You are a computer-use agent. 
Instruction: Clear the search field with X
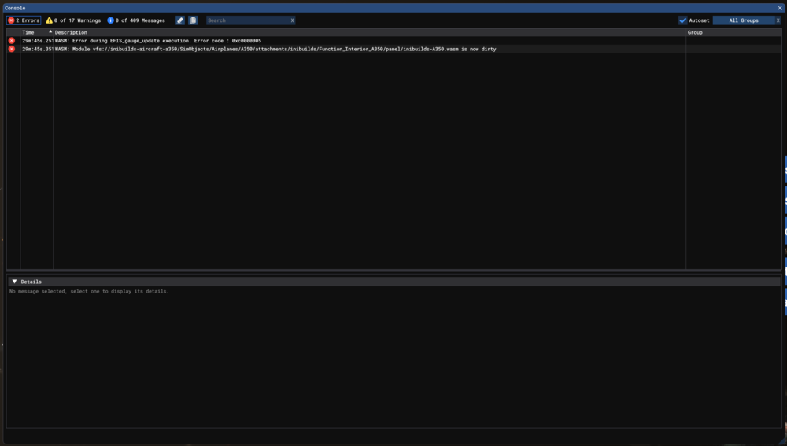292,20
